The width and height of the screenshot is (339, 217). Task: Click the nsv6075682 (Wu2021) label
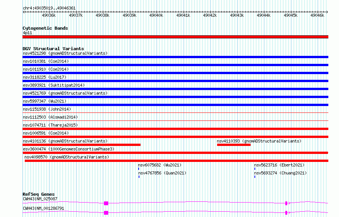pyautogui.click(x=160, y=165)
